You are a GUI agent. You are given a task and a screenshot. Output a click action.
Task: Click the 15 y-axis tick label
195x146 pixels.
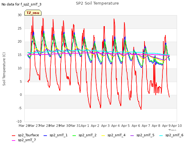pos(19,55)
